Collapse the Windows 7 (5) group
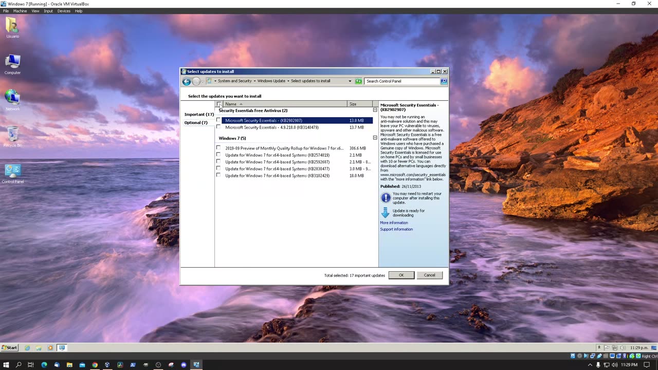Viewport: 658px width, 370px height. pos(375,138)
